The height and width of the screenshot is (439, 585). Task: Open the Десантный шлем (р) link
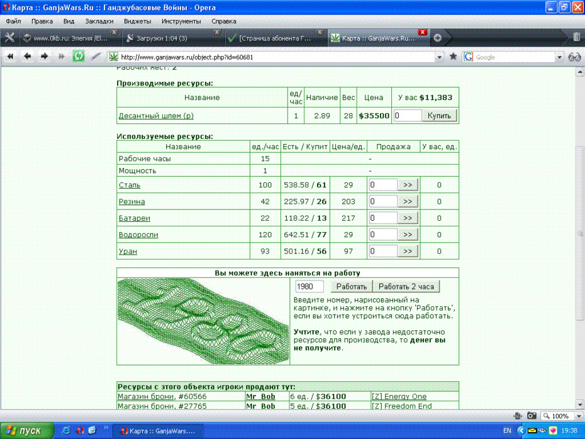coord(156,116)
